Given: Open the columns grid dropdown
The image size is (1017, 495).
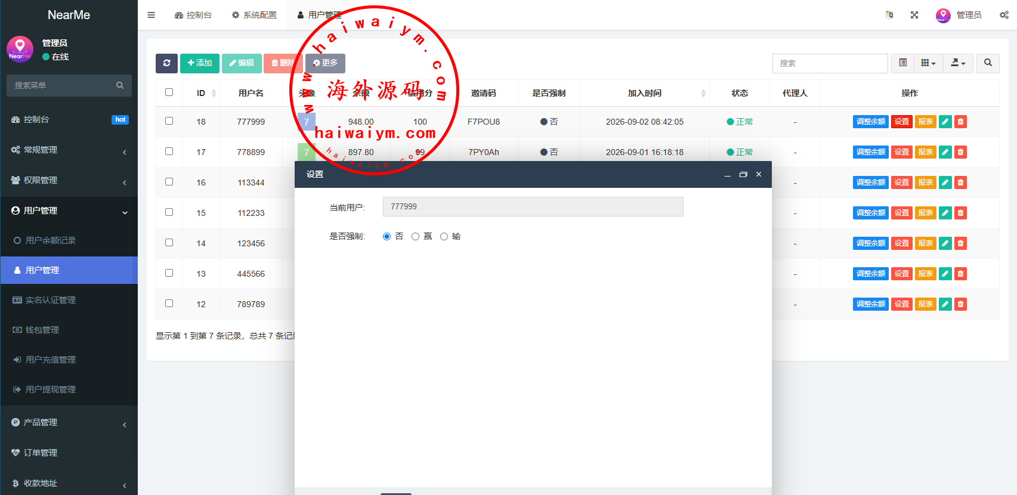Looking at the screenshot, I should 928,63.
